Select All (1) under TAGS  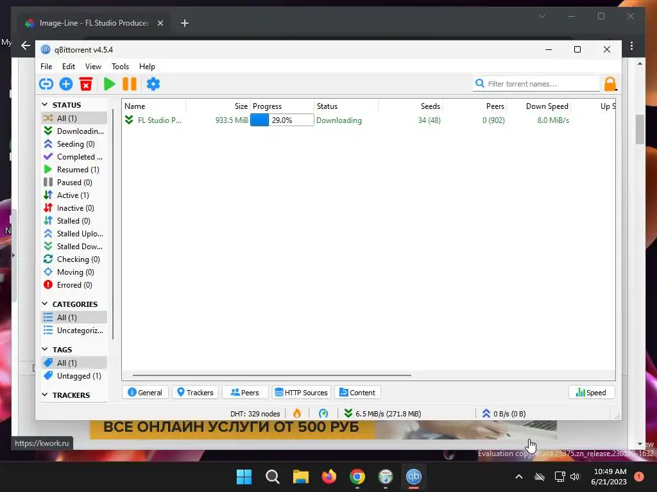(x=74, y=363)
